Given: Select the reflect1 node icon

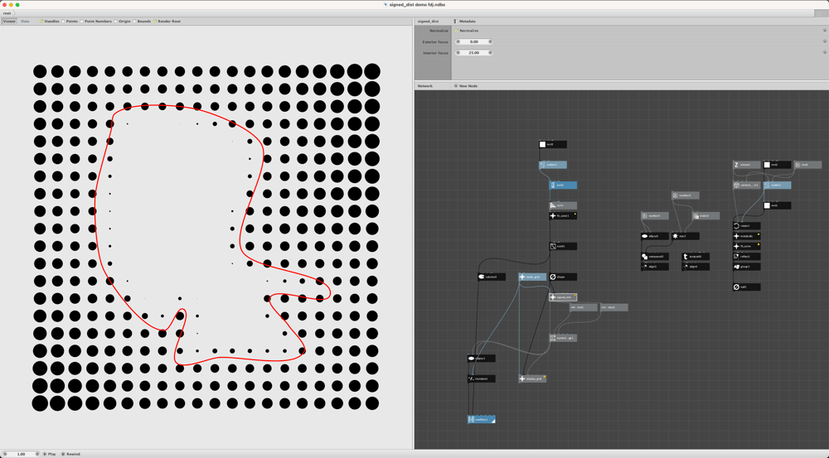Looking at the screenshot, I should click(736, 257).
